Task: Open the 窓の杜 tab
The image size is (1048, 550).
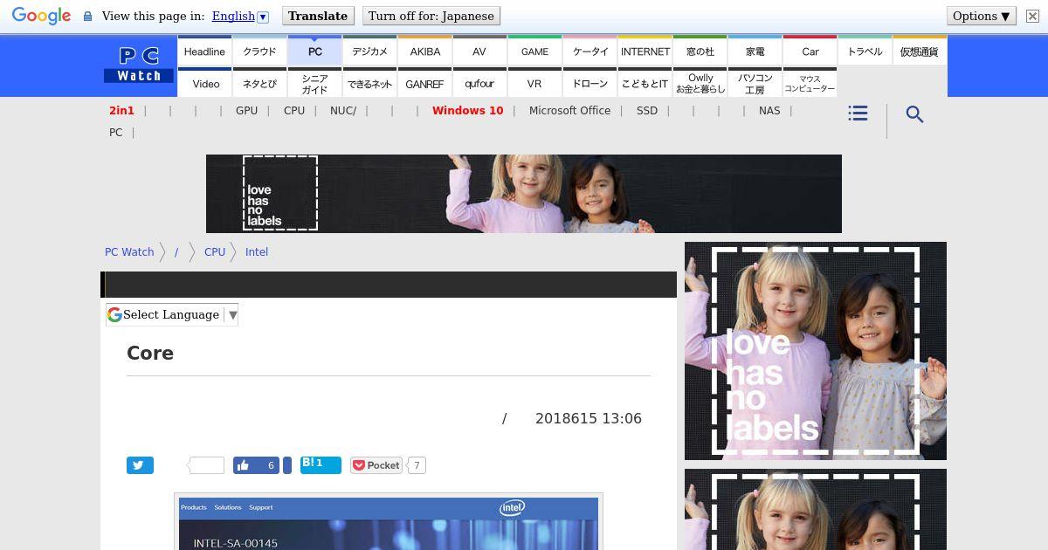Action: click(x=700, y=51)
